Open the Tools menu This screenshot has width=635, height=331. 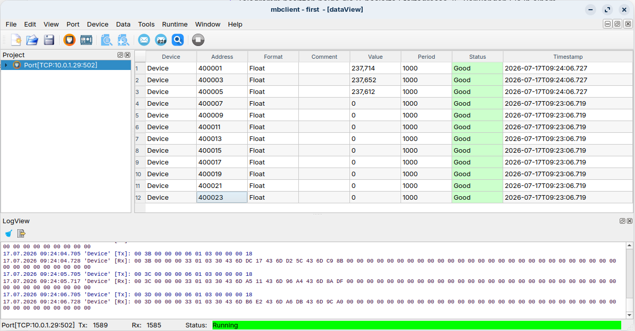click(146, 24)
